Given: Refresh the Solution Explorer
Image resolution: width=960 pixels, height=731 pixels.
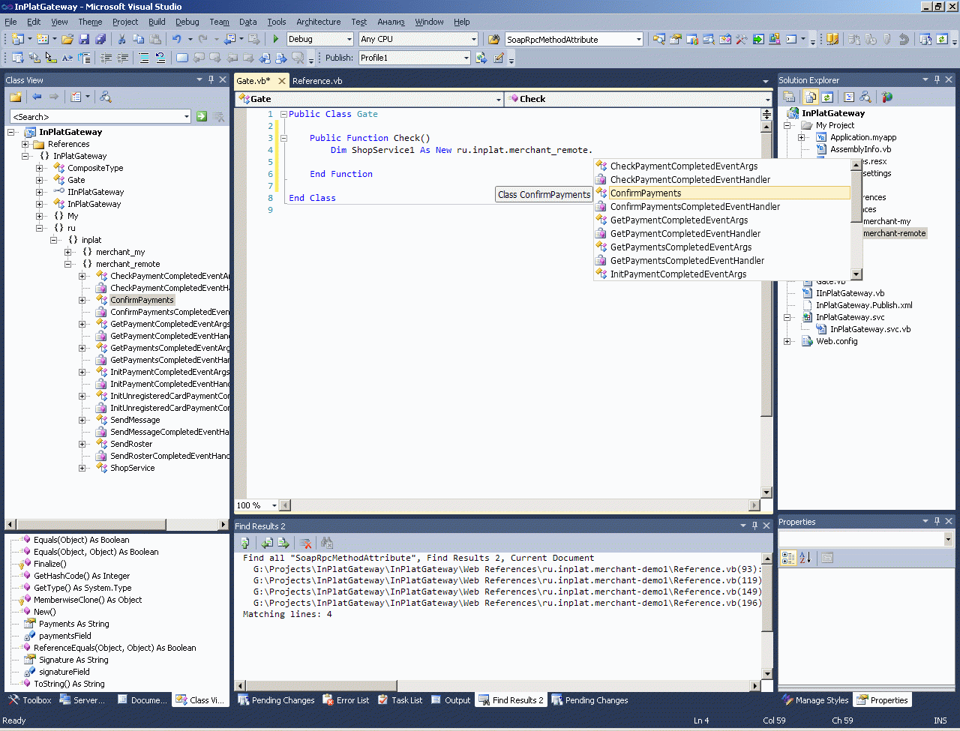Looking at the screenshot, I should [x=827, y=97].
